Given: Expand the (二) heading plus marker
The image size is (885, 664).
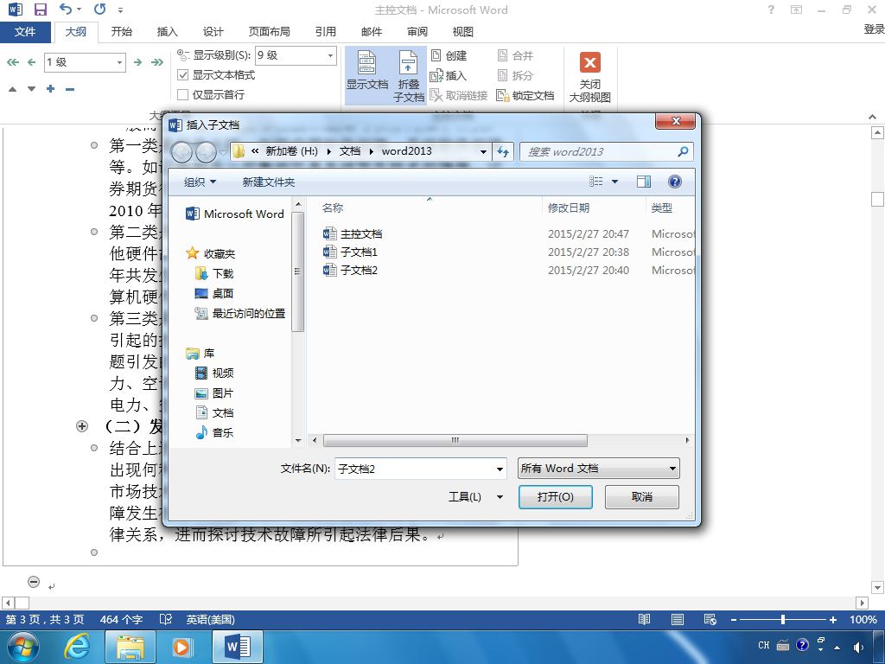Looking at the screenshot, I should point(82,426).
